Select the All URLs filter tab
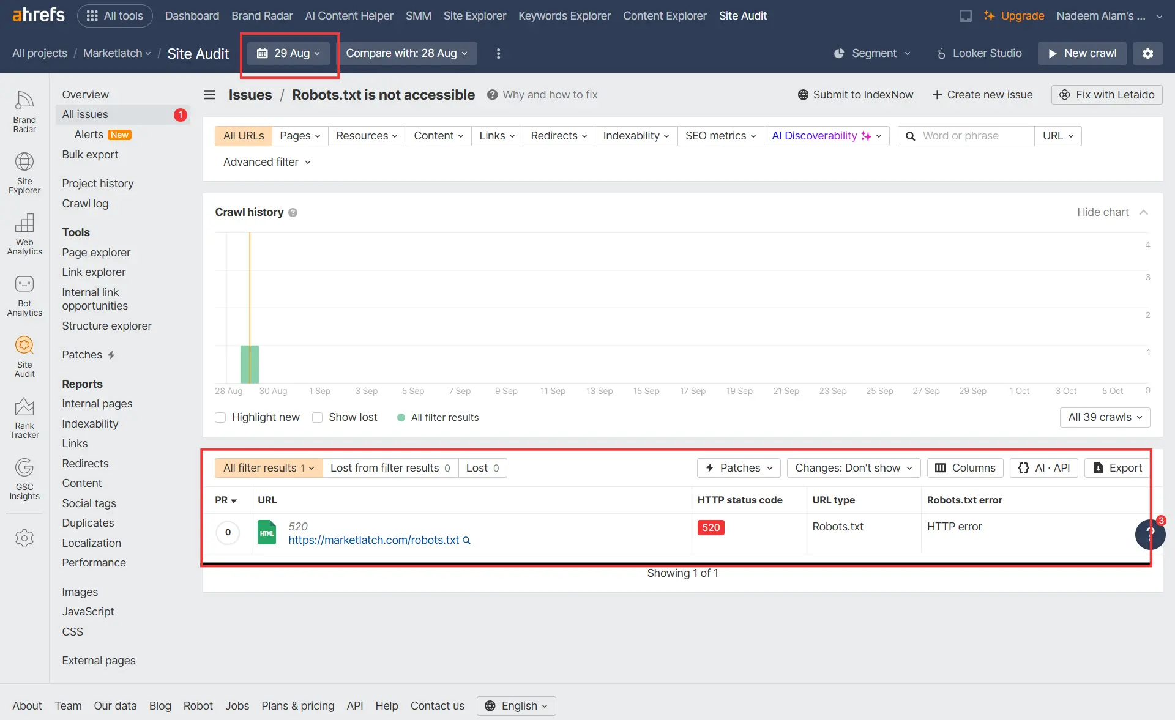 [244, 136]
